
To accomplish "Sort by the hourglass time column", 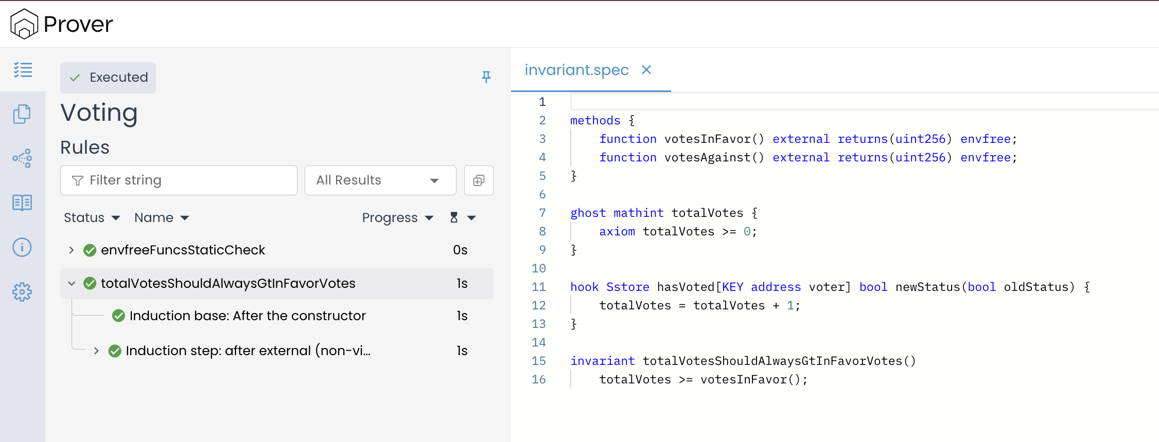I will (462, 218).
